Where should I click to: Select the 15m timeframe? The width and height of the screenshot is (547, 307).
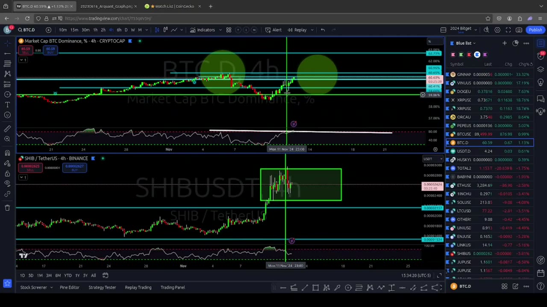pos(74,30)
